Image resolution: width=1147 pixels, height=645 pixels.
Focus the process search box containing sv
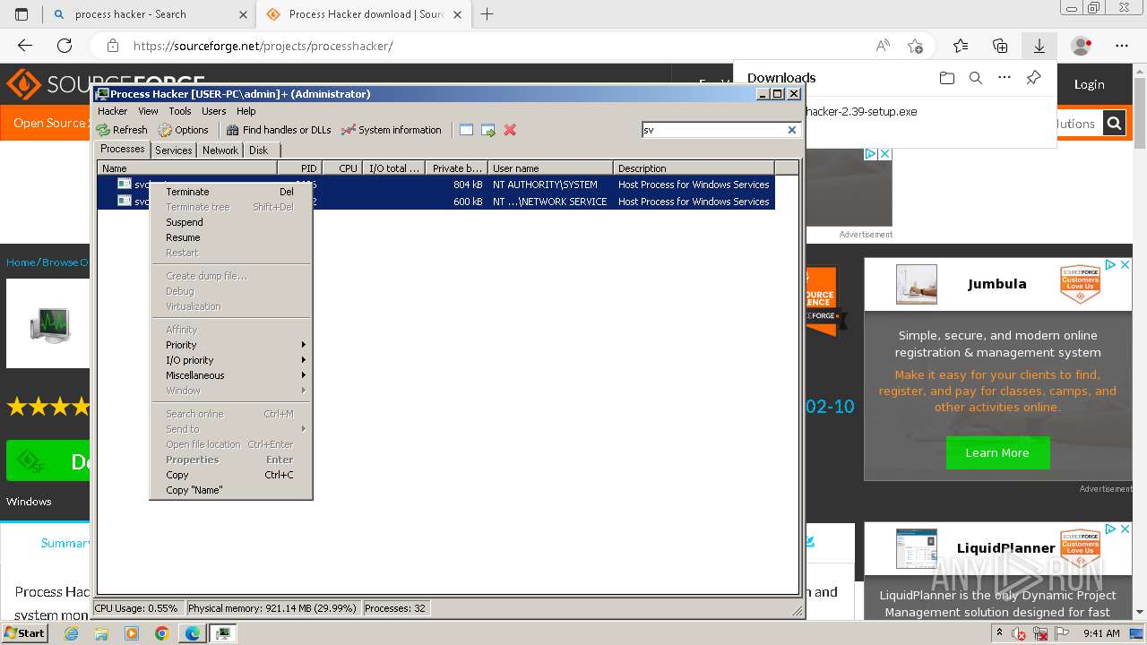pyautogui.click(x=714, y=130)
